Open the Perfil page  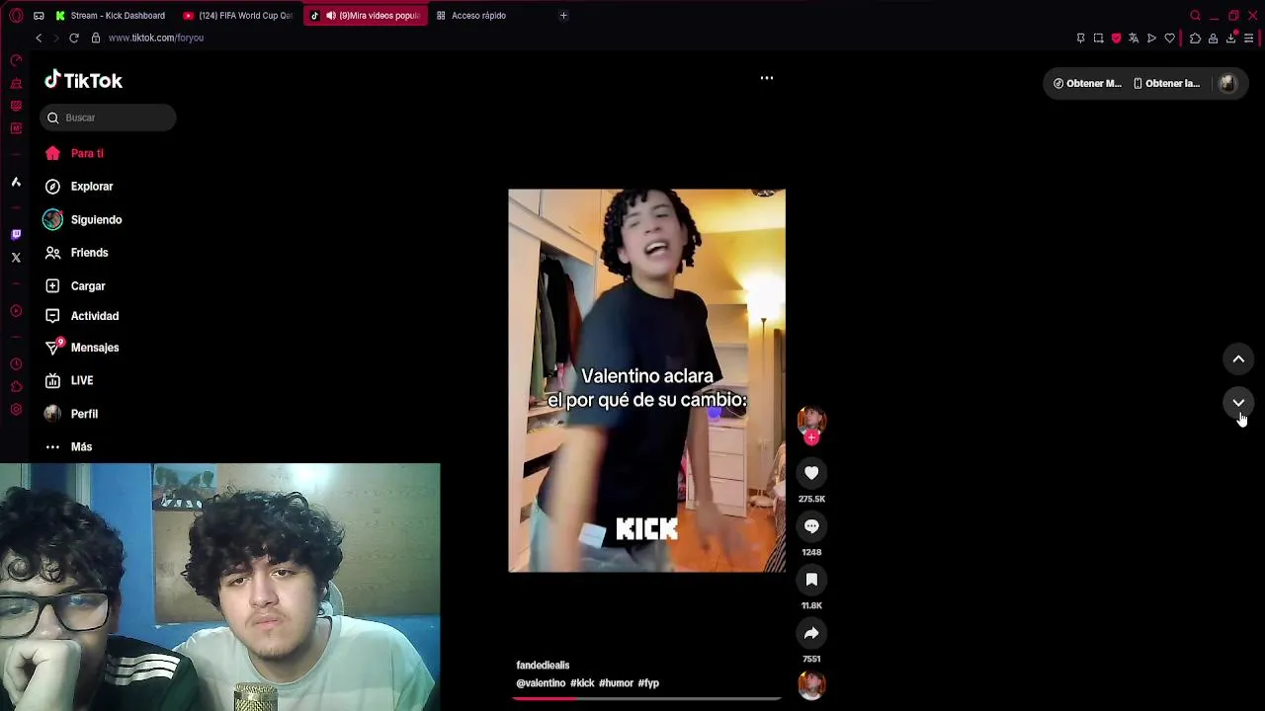tap(71, 414)
